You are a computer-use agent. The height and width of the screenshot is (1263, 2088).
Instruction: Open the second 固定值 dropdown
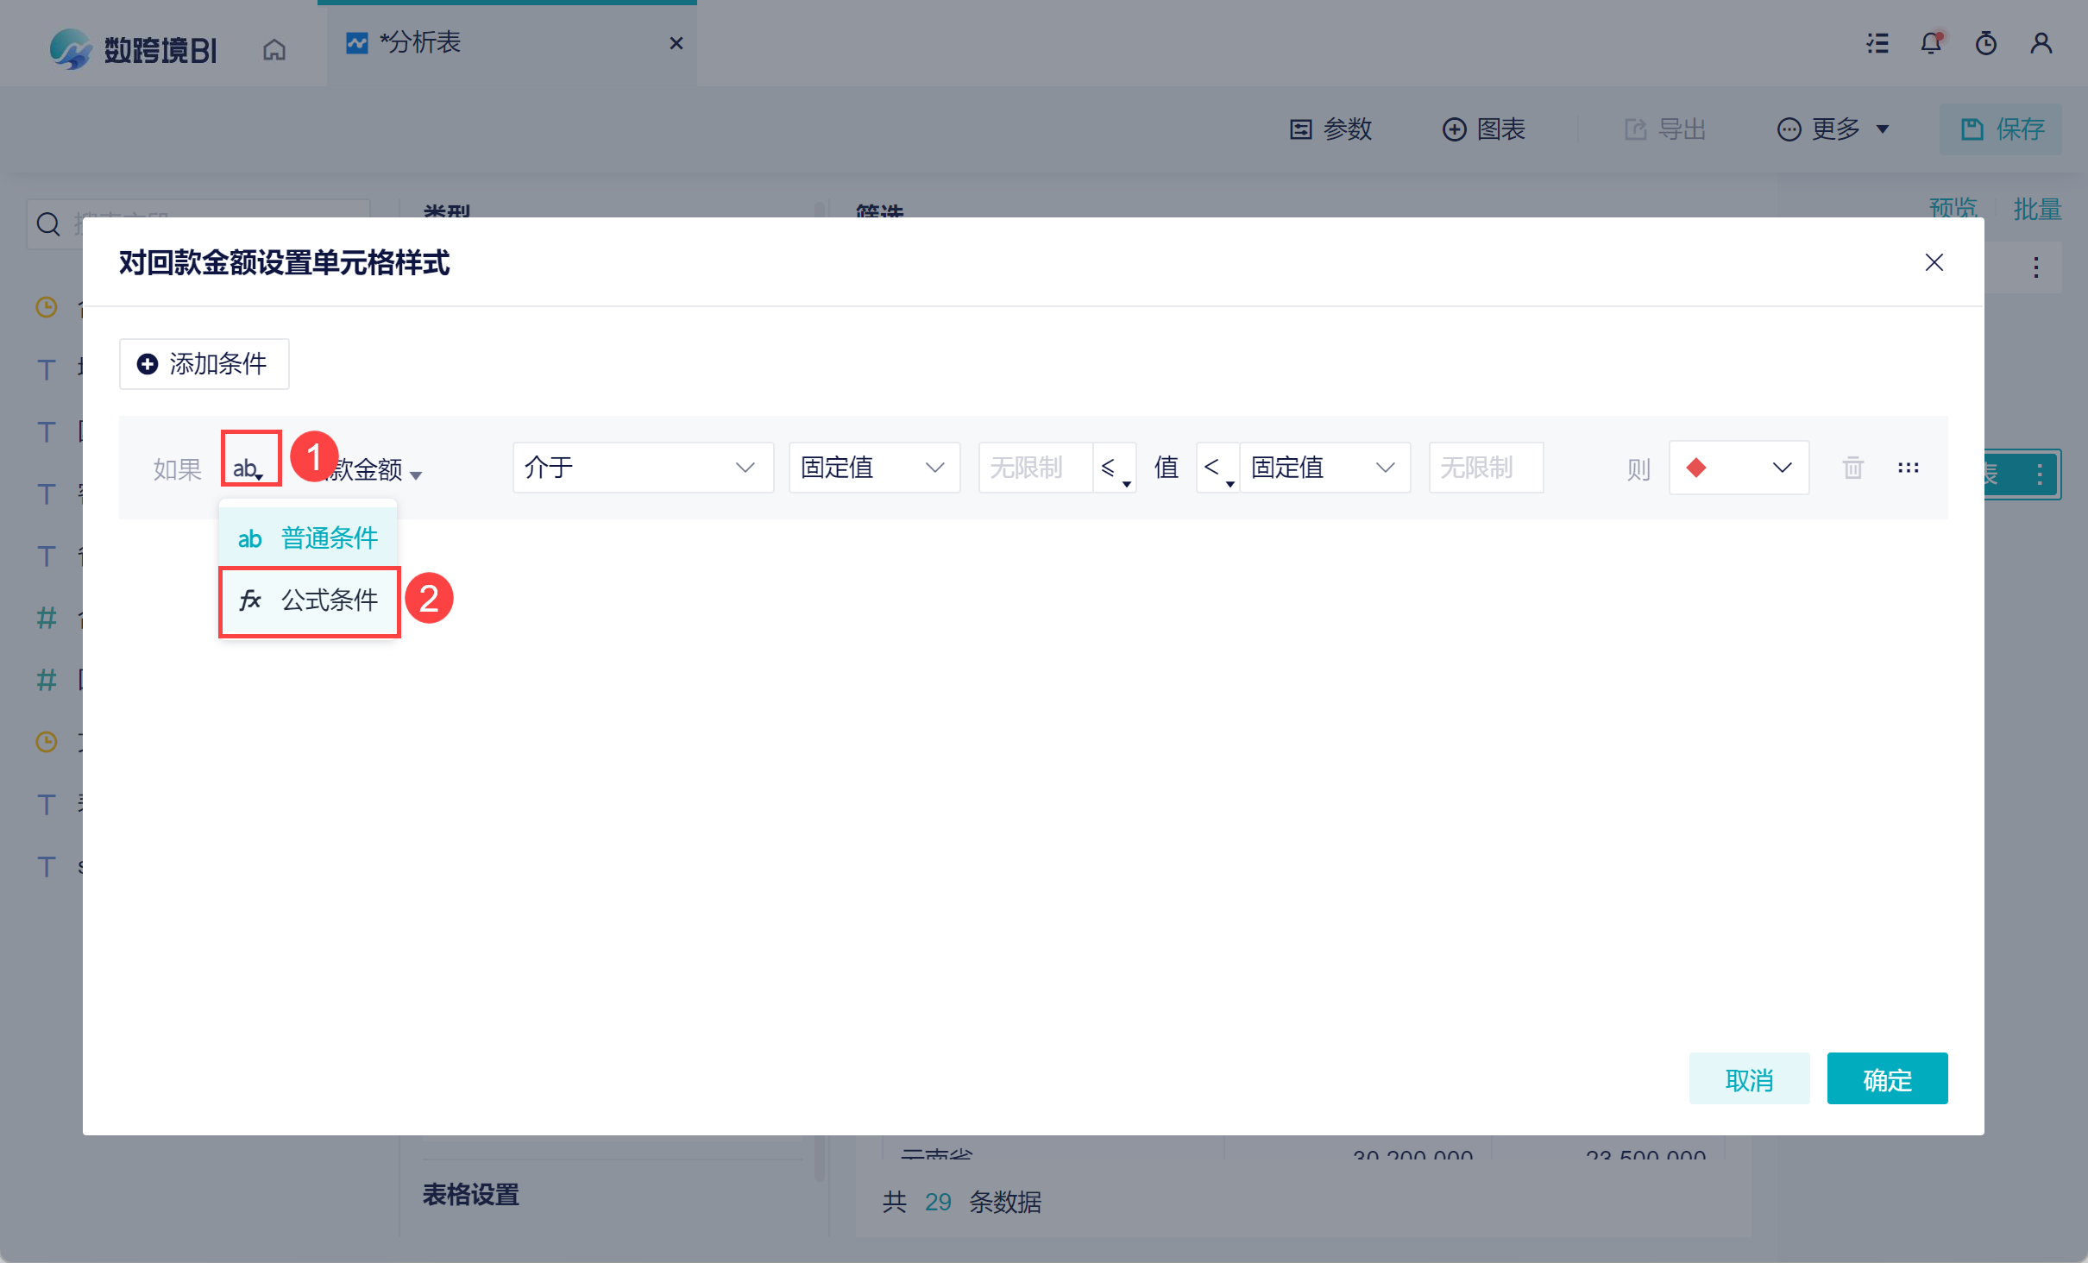click(1324, 468)
